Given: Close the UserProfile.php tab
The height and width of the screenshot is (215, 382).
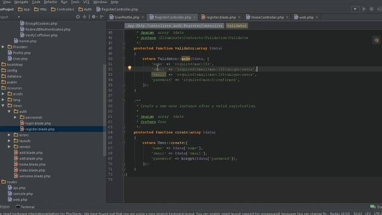Looking at the screenshot, I should [x=143, y=17].
